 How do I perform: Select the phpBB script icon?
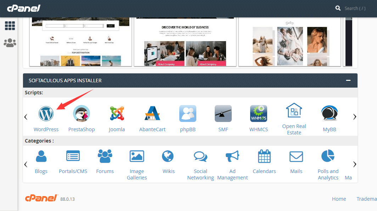187,113
